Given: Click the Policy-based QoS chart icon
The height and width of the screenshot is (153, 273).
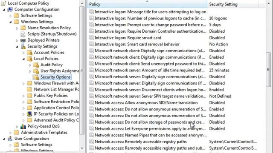Looking at the screenshot, I should click(x=23, y=126).
